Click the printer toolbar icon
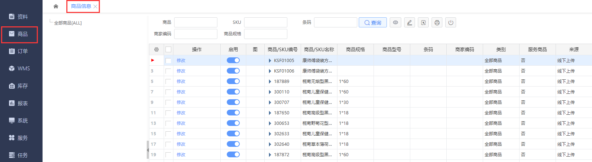This screenshot has width=592, height=162. coord(437,22)
